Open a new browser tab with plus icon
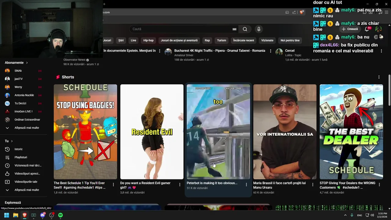The height and width of the screenshot is (220, 391). (104, 4)
